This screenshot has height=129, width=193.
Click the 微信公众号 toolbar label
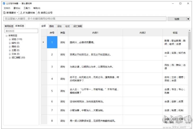(47, 13)
